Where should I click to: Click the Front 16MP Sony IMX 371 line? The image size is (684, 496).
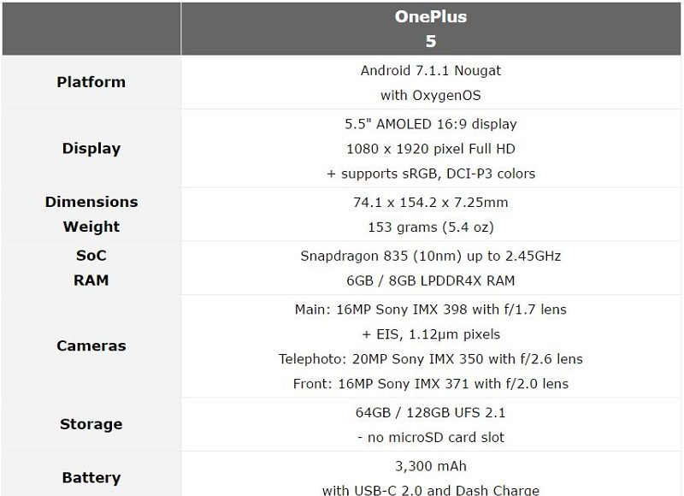tap(431, 384)
